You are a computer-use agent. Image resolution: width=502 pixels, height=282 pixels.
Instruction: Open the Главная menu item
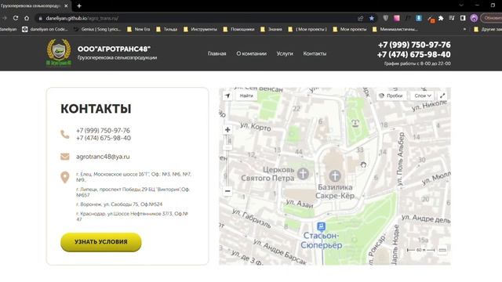[x=216, y=54]
